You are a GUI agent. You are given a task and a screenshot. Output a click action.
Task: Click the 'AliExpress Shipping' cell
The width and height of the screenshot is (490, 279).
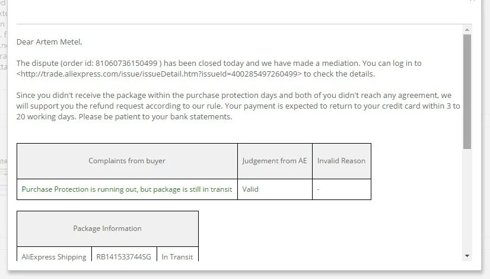(x=54, y=256)
